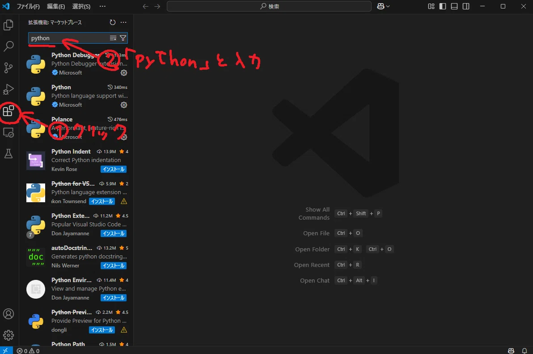Click the Open Chat shortcut label
The width and height of the screenshot is (533, 354).
point(315,281)
